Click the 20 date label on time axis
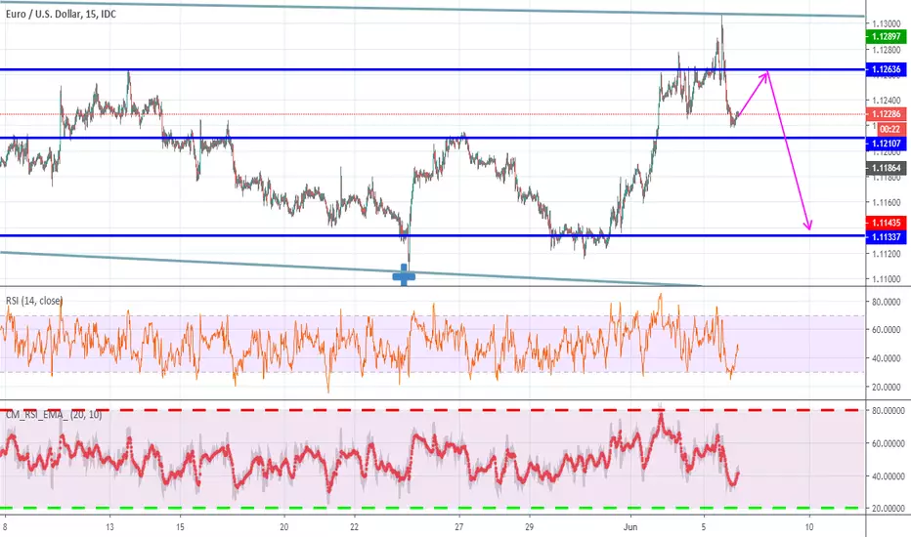The height and width of the screenshot is (537, 911). pos(284,527)
